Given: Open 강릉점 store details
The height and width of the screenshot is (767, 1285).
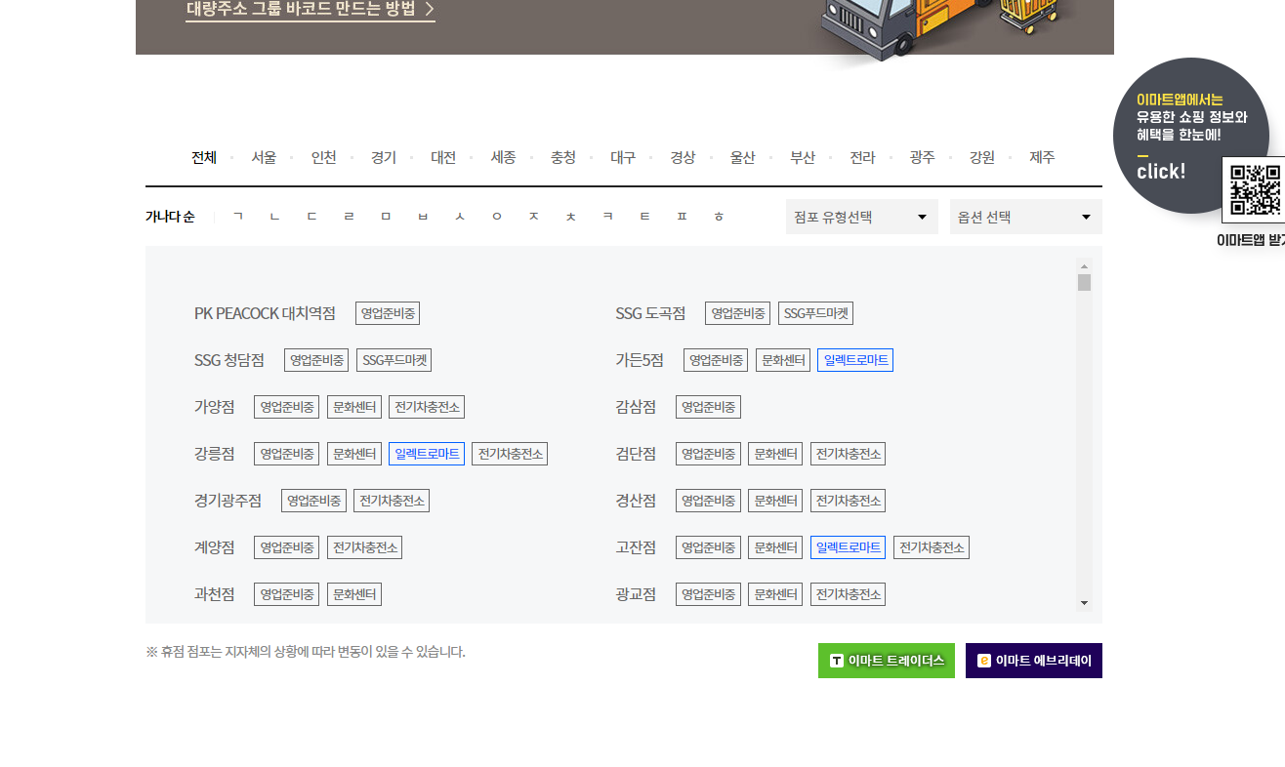Looking at the screenshot, I should pos(215,454).
